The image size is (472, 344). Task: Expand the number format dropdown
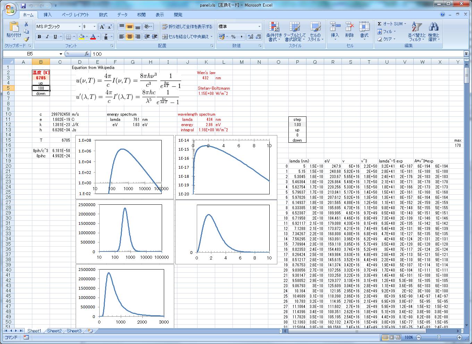tap(259, 27)
